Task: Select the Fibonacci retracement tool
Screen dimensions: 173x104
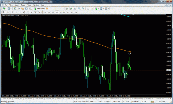Action: click(28, 12)
